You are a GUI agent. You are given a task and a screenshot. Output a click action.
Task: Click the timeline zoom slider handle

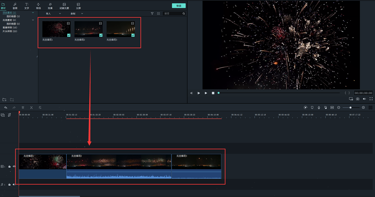(x=351, y=108)
